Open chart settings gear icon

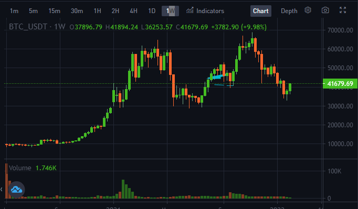click(x=308, y=10)
